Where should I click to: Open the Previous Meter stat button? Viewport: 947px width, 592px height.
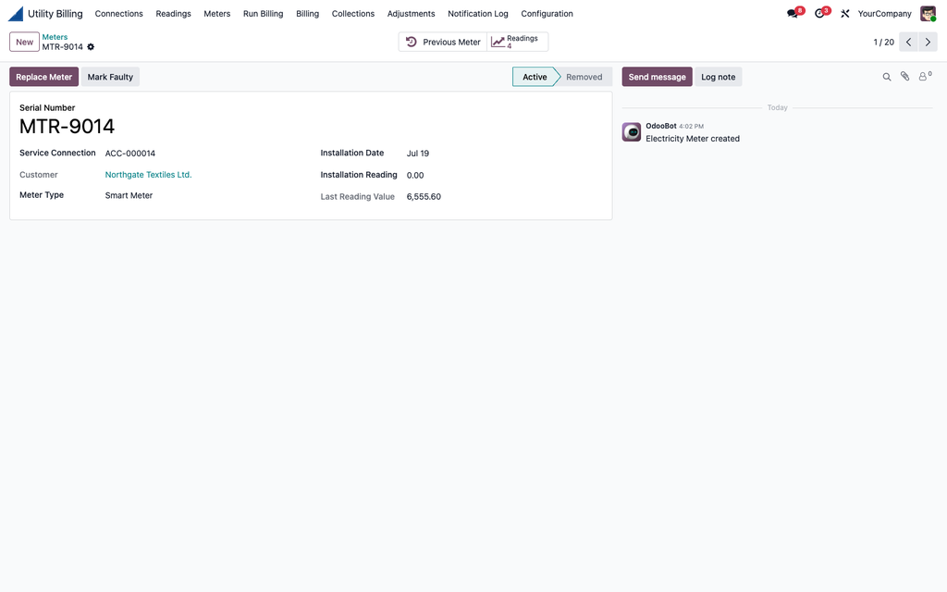coord(443,42)
